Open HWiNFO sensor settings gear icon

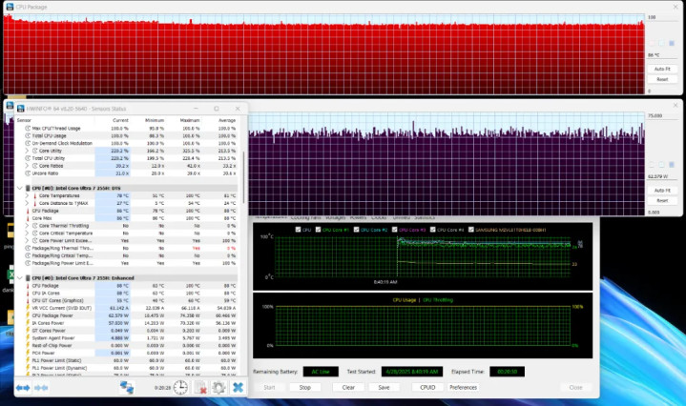[x=218, y=388]
